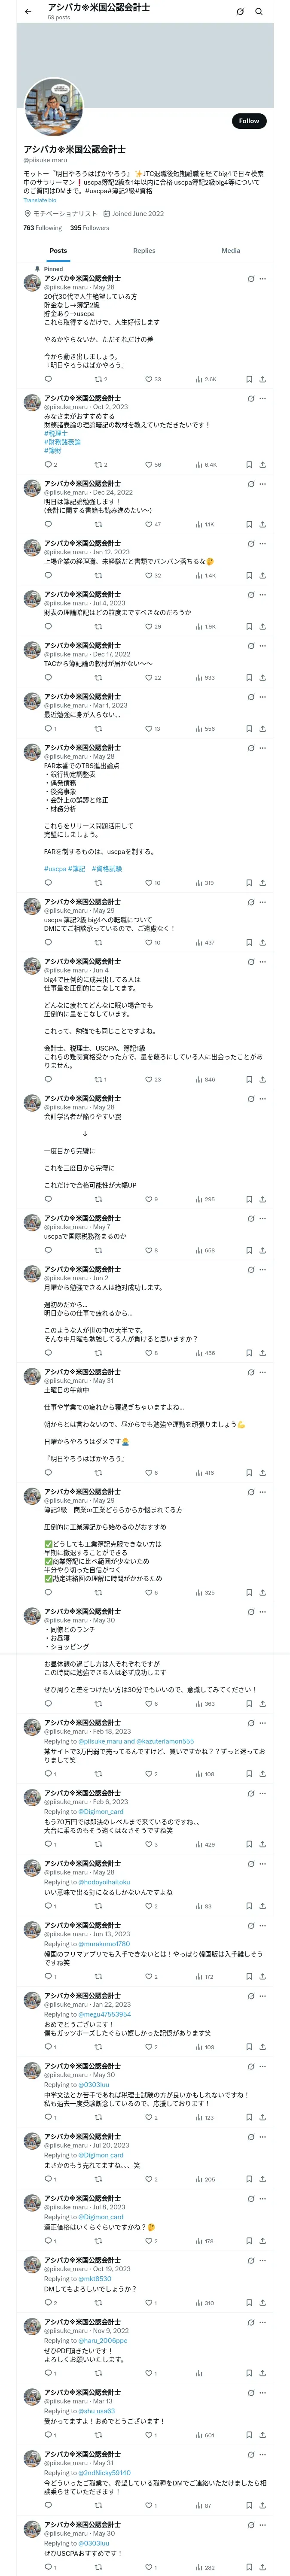Share the Dec 24, 2022 post

pyautogui.click(x=262, y=524)
